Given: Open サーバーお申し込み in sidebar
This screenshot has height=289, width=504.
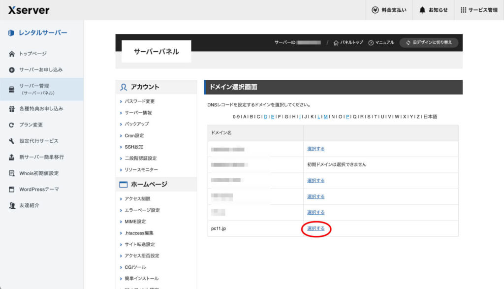Looking at the screenshot, I should pos(42,70).
